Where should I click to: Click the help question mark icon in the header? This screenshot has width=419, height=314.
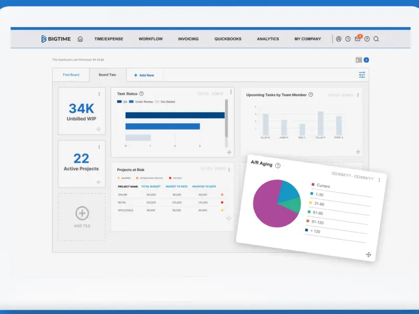coord(367,39)
